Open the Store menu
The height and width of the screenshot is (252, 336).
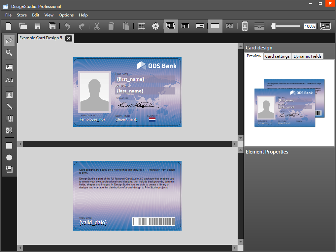(x=22, y=15)
